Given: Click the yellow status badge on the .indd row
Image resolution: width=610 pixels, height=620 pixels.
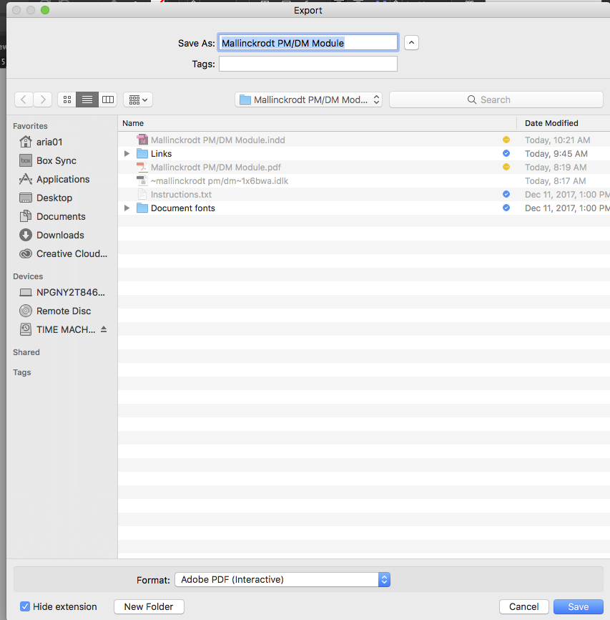Looking at the screenshot, I should [506, 140].
